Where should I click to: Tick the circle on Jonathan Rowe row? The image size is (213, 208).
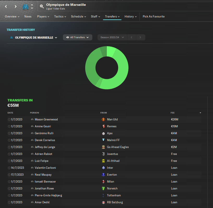point(9,188)
